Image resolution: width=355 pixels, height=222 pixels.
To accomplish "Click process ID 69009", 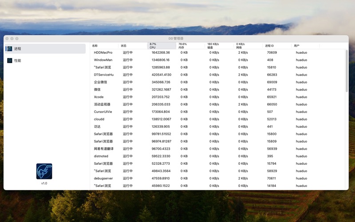I will 272,82.
